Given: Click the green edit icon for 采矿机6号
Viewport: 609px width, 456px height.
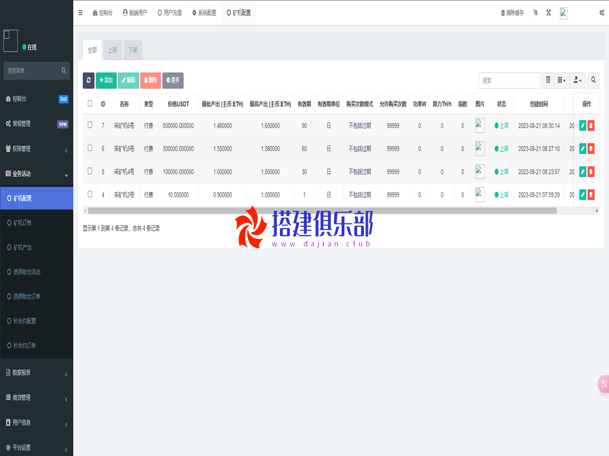Looking at the screenshot, I should (583, 125).
